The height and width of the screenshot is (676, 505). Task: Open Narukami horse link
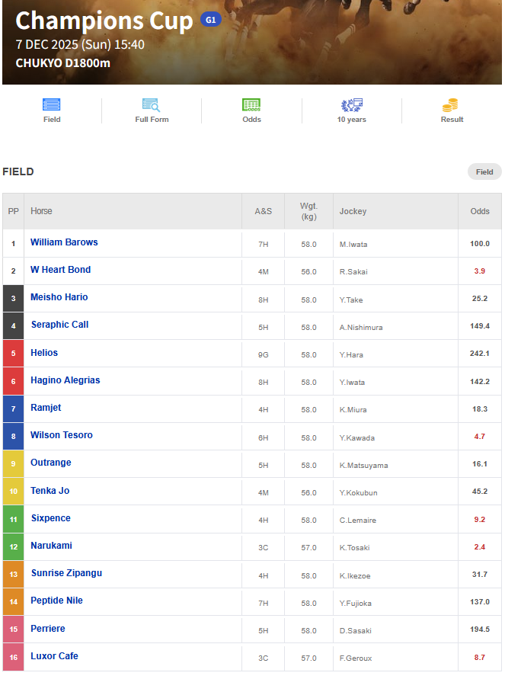tap(51, 546)
